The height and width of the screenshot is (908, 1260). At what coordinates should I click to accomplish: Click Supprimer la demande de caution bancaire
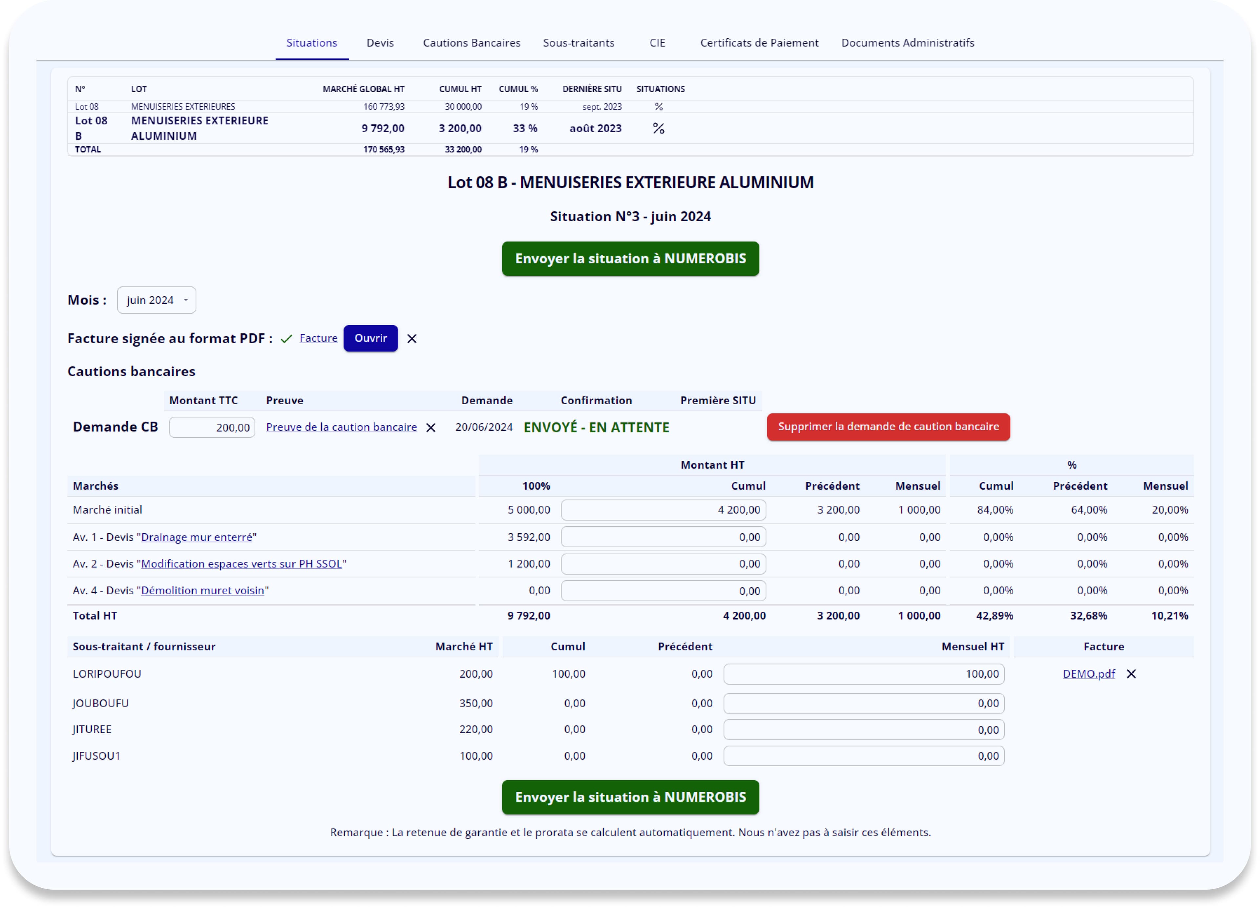coord(888,427)
